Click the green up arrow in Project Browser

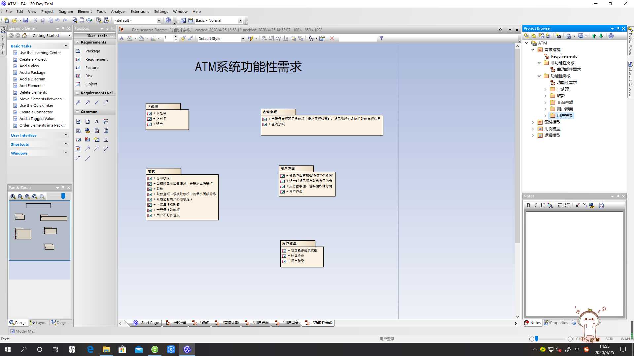594,36
